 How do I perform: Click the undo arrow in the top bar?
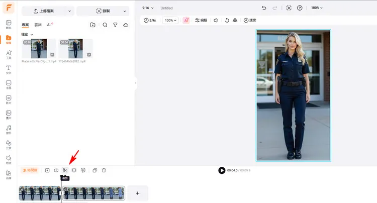(264, 8)
